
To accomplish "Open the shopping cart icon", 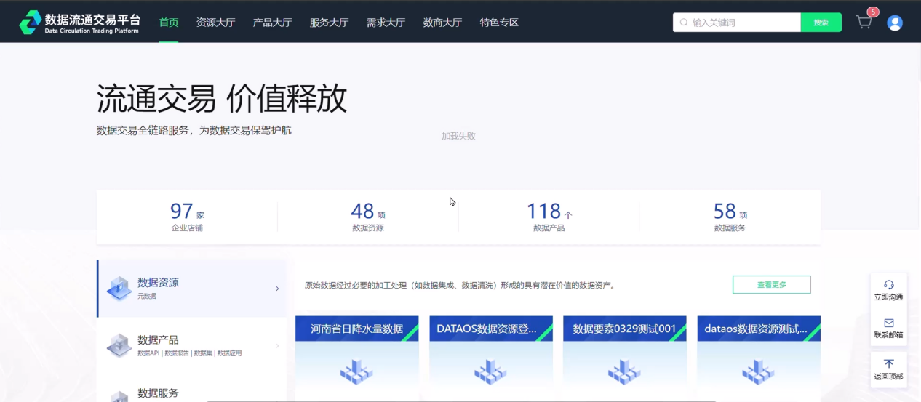I will (x=864, y=23).
